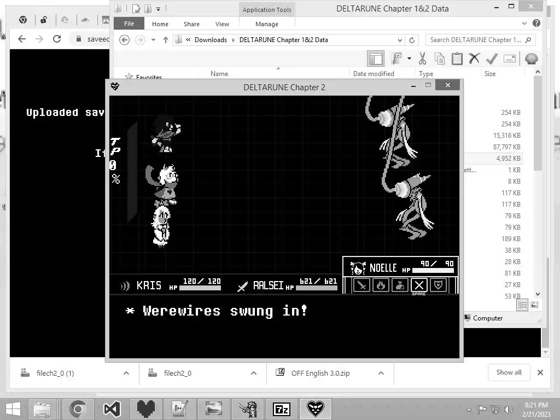The width and height of the screenshot is (560, 420).
Task: Click the Explorer address bar path
Action: [x=289, y=40]
